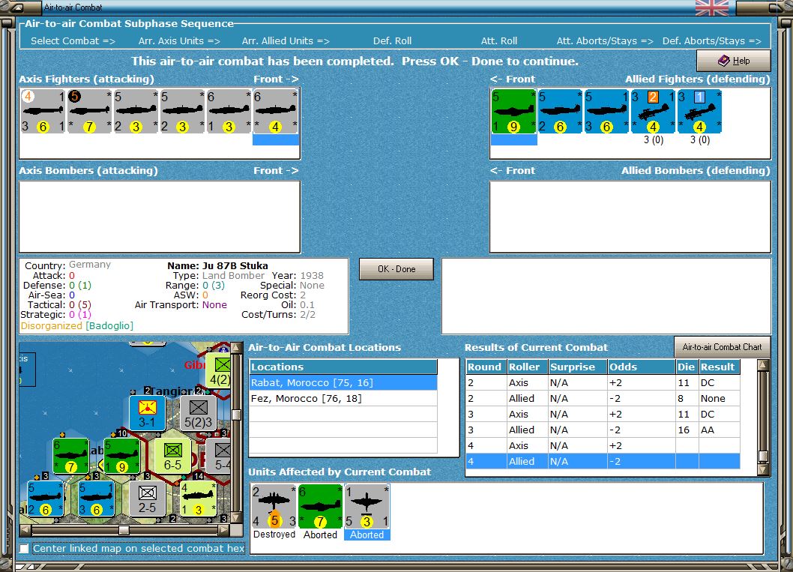Click 'Def. Roll' subphase label
The height and width of the screenshot is (572, 793).
pos(393,41)
